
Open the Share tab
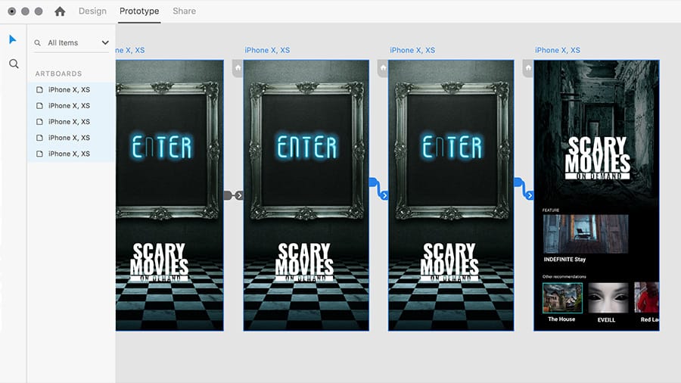click(184, 11)
